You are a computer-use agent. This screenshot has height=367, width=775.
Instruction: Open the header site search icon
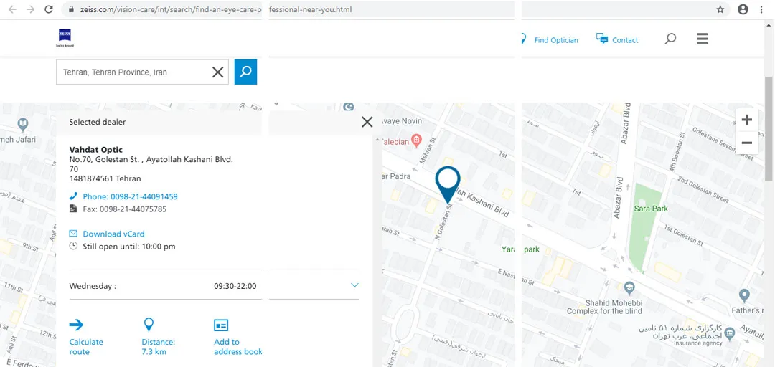[x=670, y=39]
